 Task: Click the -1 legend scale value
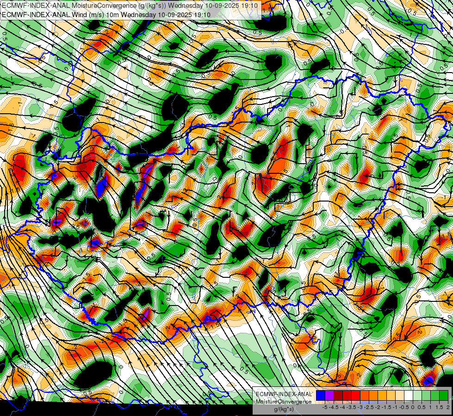(x=395, y=407)
